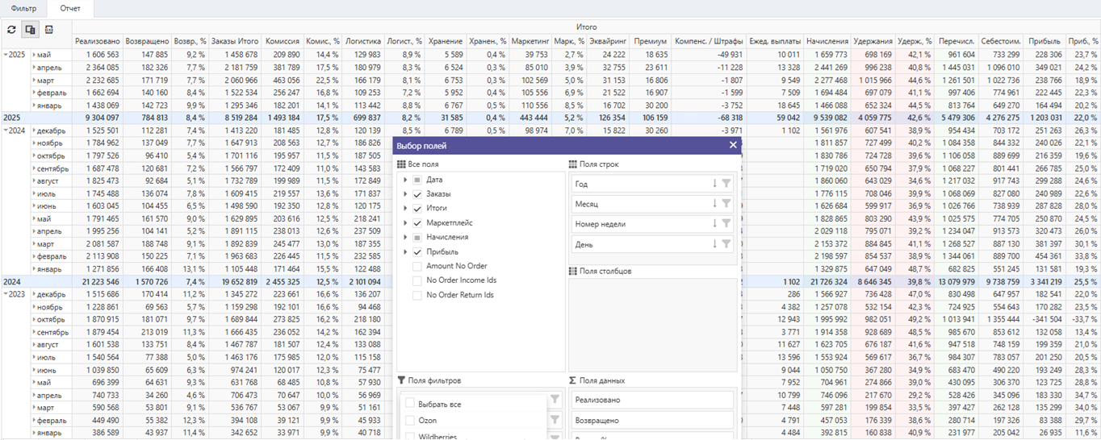Screen dimensions: 1101x440
Task: Click the Возвращено column header
Action: (x=148, y=41)
